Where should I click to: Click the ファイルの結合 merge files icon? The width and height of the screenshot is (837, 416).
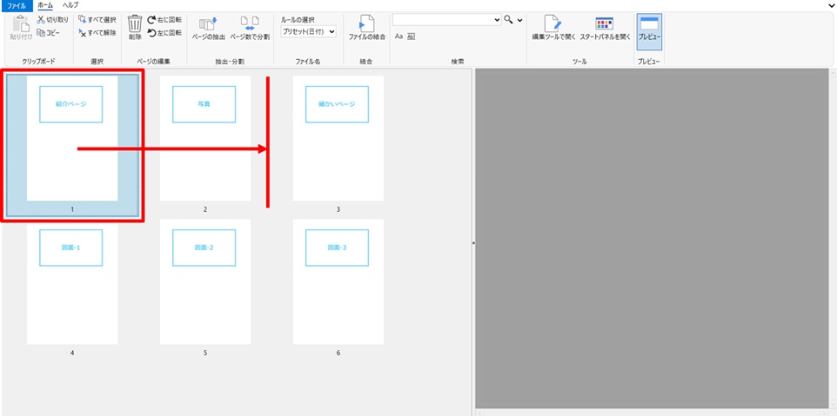tap(366, 27)
